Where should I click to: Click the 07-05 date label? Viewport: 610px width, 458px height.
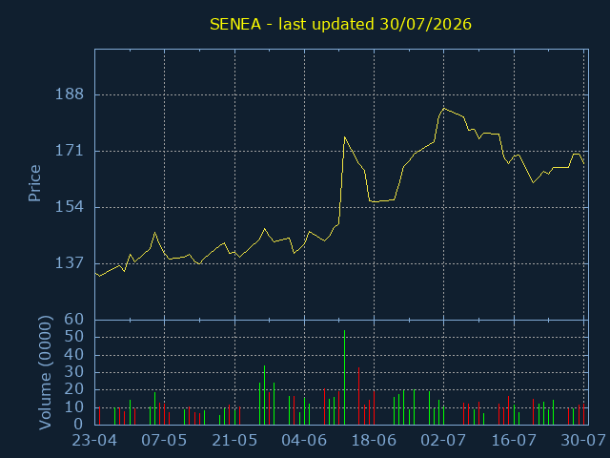tap(164, 441)
